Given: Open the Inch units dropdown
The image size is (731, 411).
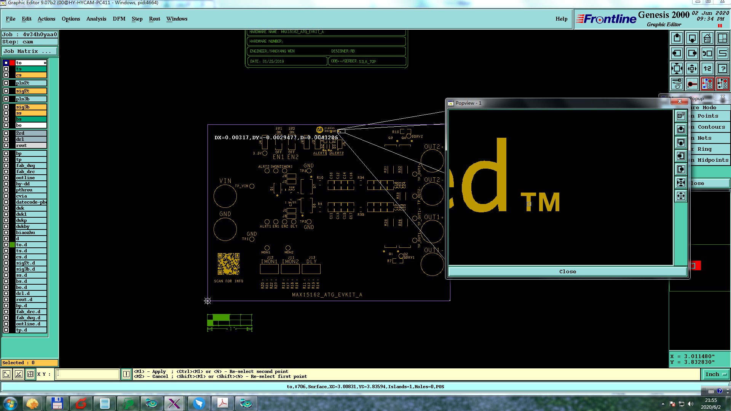Looking at the screenshot, I should pos(716,374).
